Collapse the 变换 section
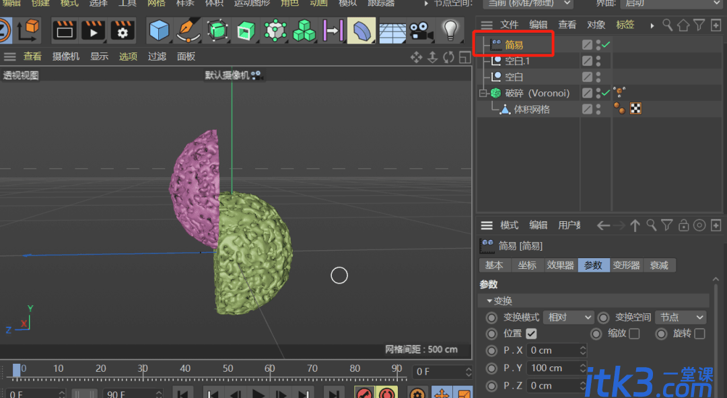Screen dimensions: 727x398 489,301
